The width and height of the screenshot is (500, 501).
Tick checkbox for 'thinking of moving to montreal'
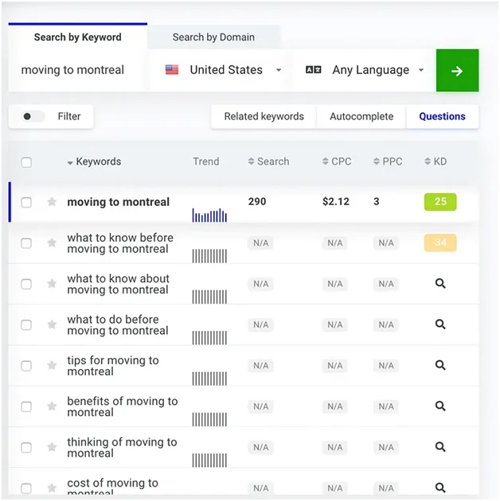click(x=26, y=448)
